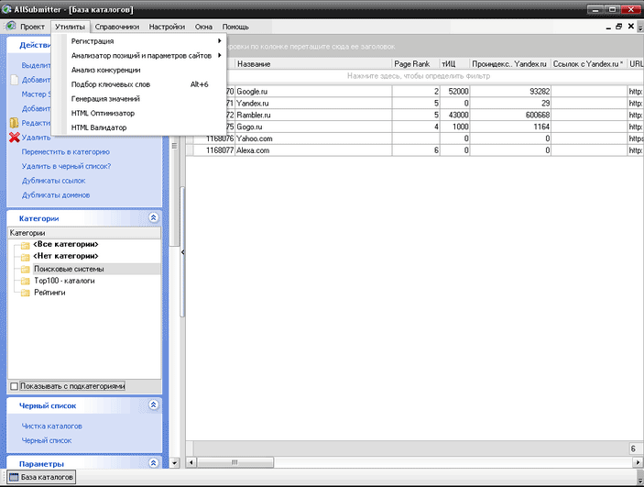Toggle Показывать с подкатегориями checkbox

14,386
